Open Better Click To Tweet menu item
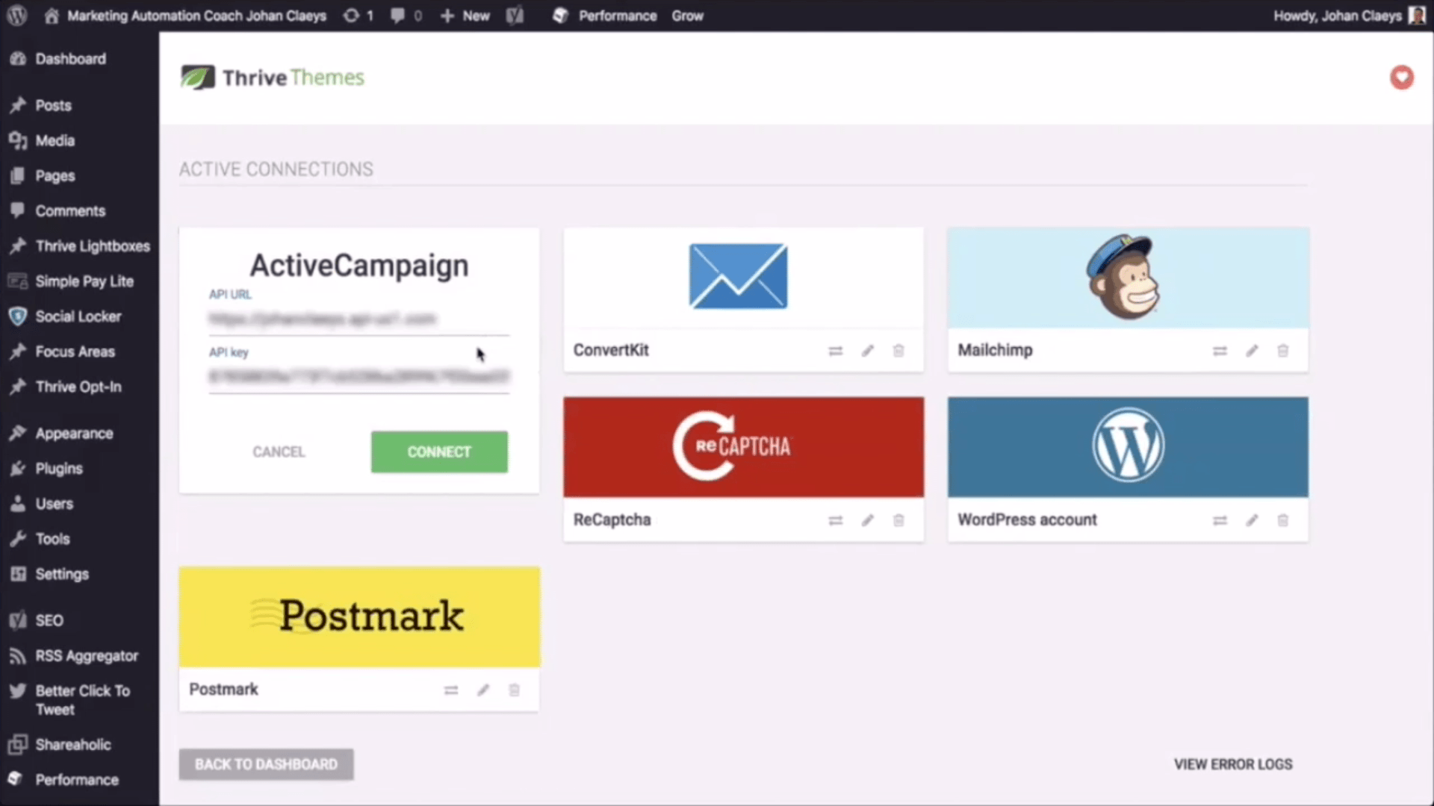Image resolution: width=1434 pixels, height=806 pixels. [82, 700]
